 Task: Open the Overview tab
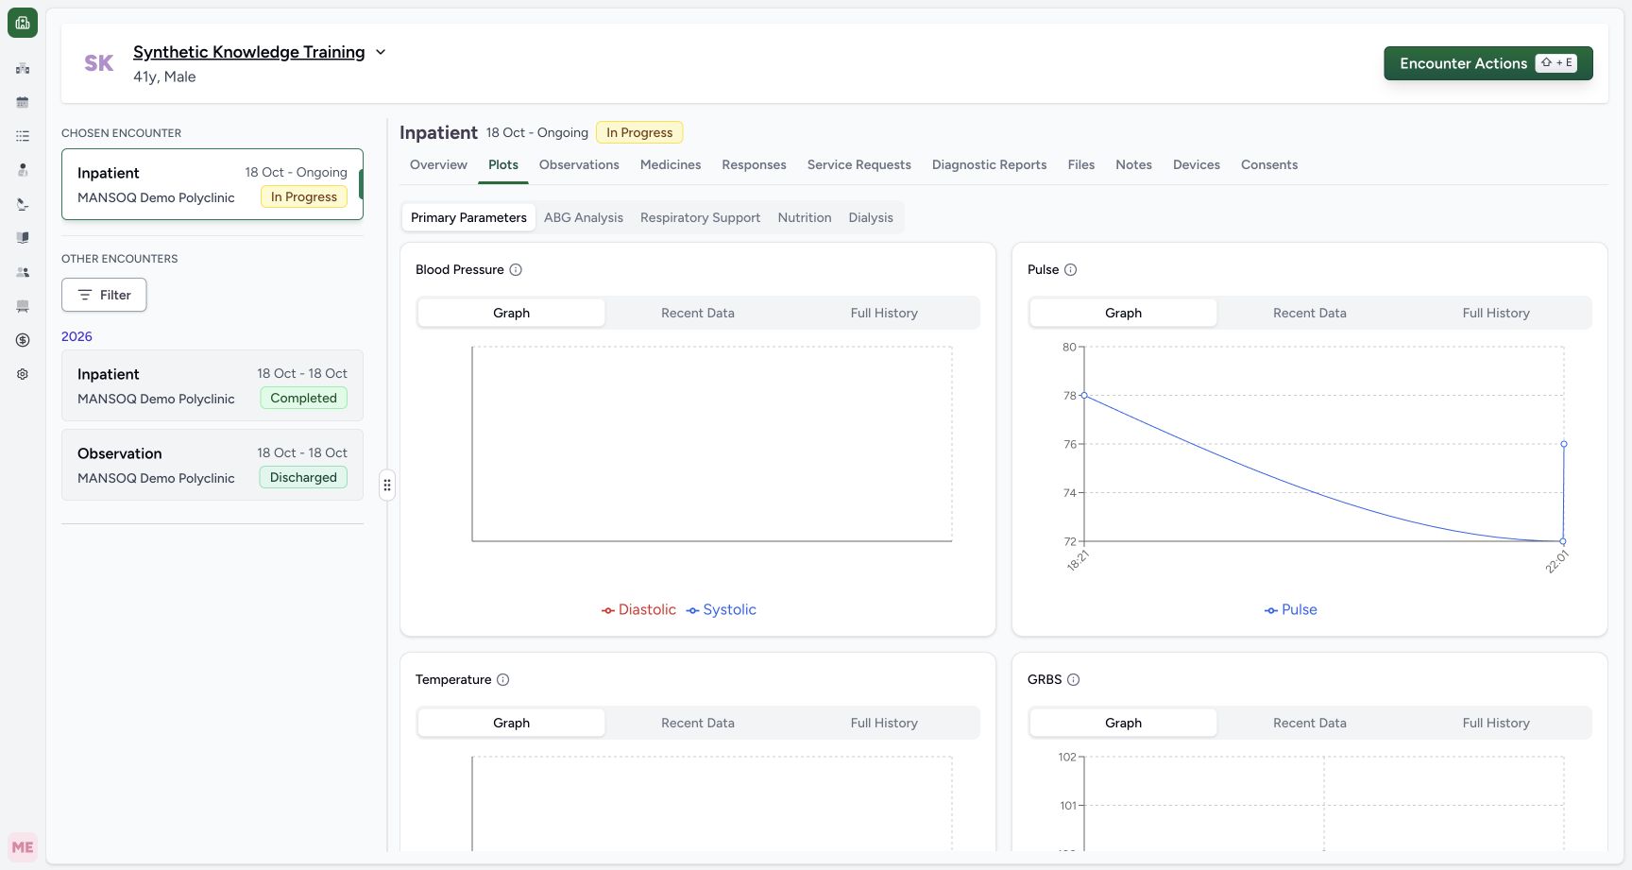[x=438, y=165]
